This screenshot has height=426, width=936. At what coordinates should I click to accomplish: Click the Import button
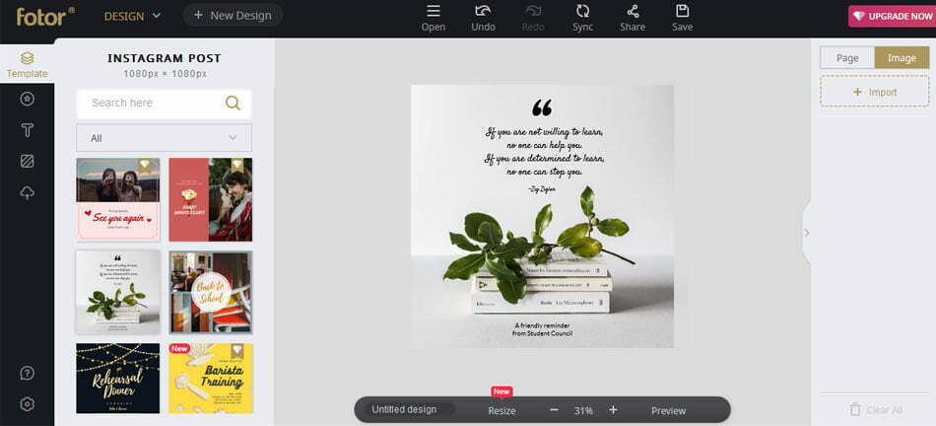(875, 92)
